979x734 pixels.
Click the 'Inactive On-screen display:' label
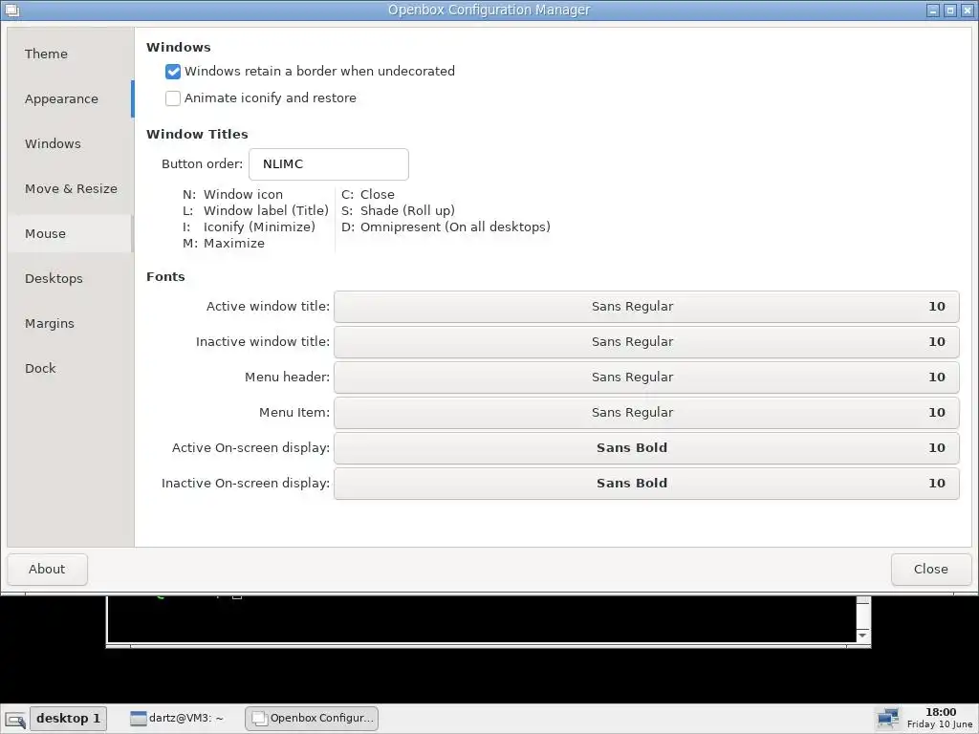[246, 483]
